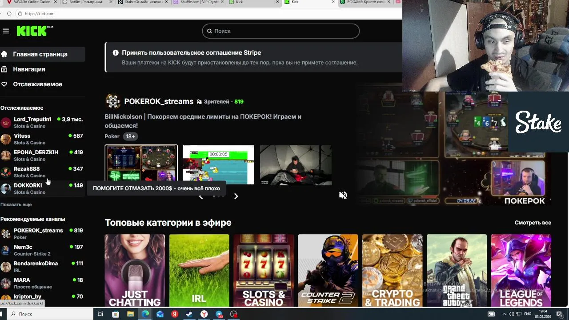569x320 pixels.
Task: Open POKEROK_streams avatar in the featured stream
Action: (113, 101)
